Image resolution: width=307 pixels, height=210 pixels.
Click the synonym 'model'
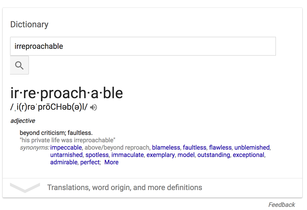[186, 155]
